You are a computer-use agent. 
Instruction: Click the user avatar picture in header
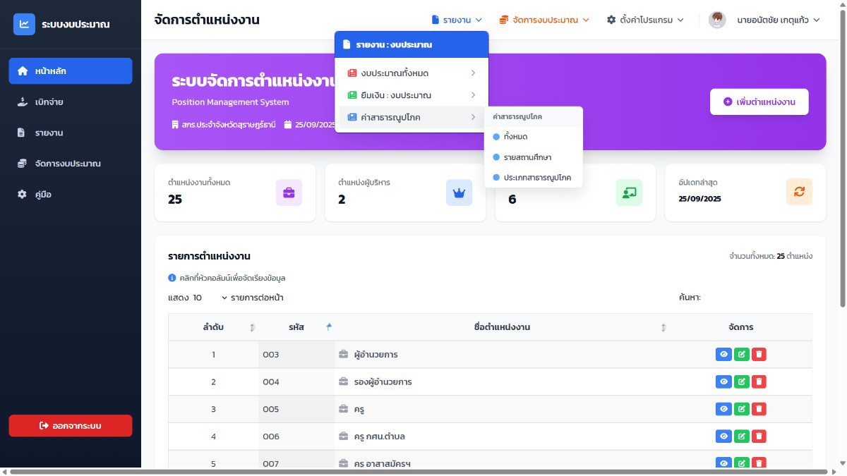point(717,20)
